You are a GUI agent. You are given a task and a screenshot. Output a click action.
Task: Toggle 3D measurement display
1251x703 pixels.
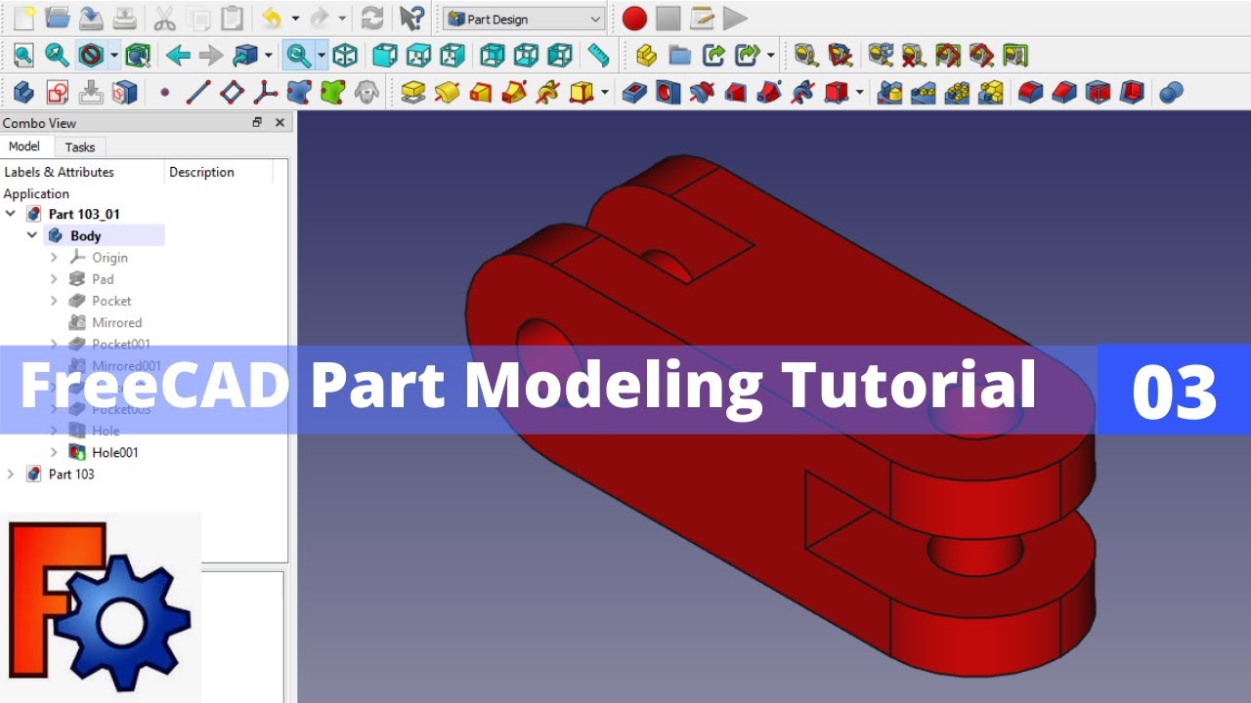pos(955,56)
